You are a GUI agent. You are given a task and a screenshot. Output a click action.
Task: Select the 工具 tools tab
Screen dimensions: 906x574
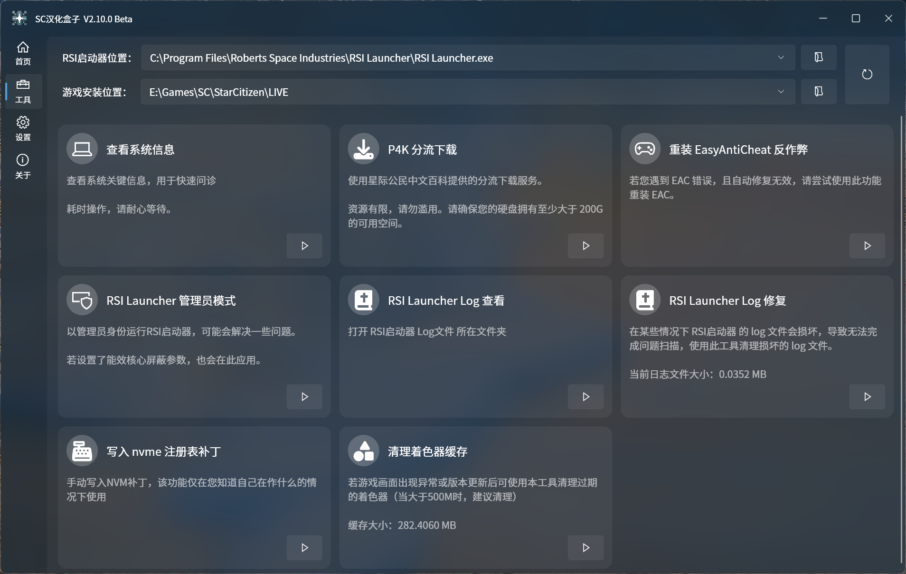pos(23,92)
